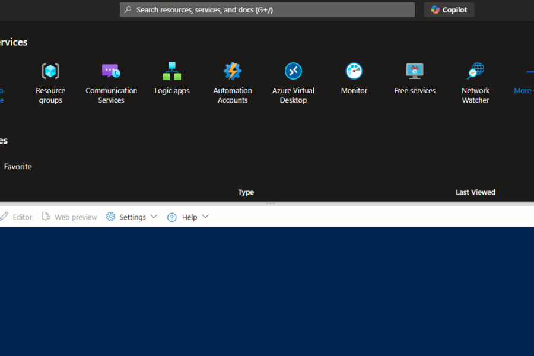Click the Logic apps label text
Image resolution: width=534 pixels, height=356 pixels.
[x=172, y=91]
